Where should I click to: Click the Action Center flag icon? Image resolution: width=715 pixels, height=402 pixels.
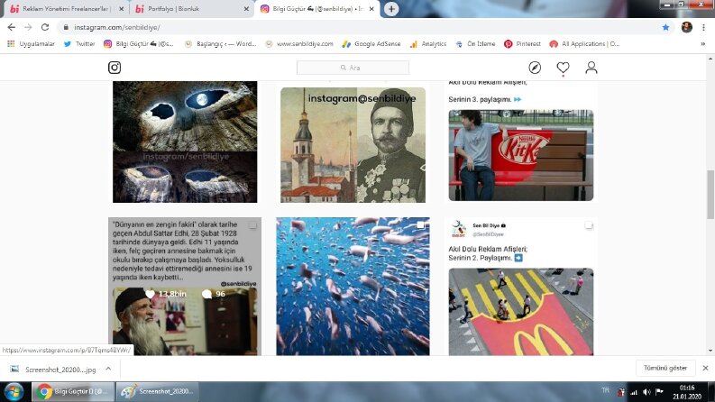pos(659,391)
